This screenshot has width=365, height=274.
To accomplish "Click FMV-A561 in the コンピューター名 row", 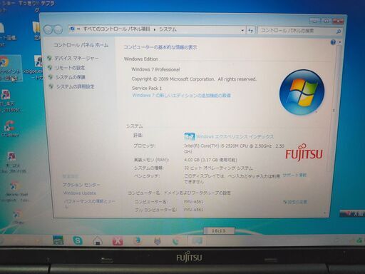I will 194,202.
